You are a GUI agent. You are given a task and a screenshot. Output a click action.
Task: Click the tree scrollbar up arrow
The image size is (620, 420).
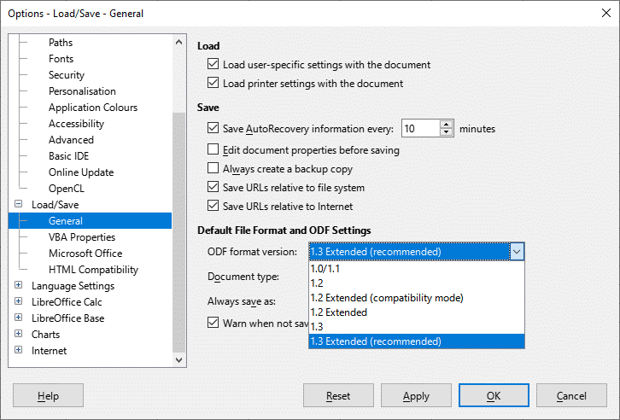[x=178, y=42]
